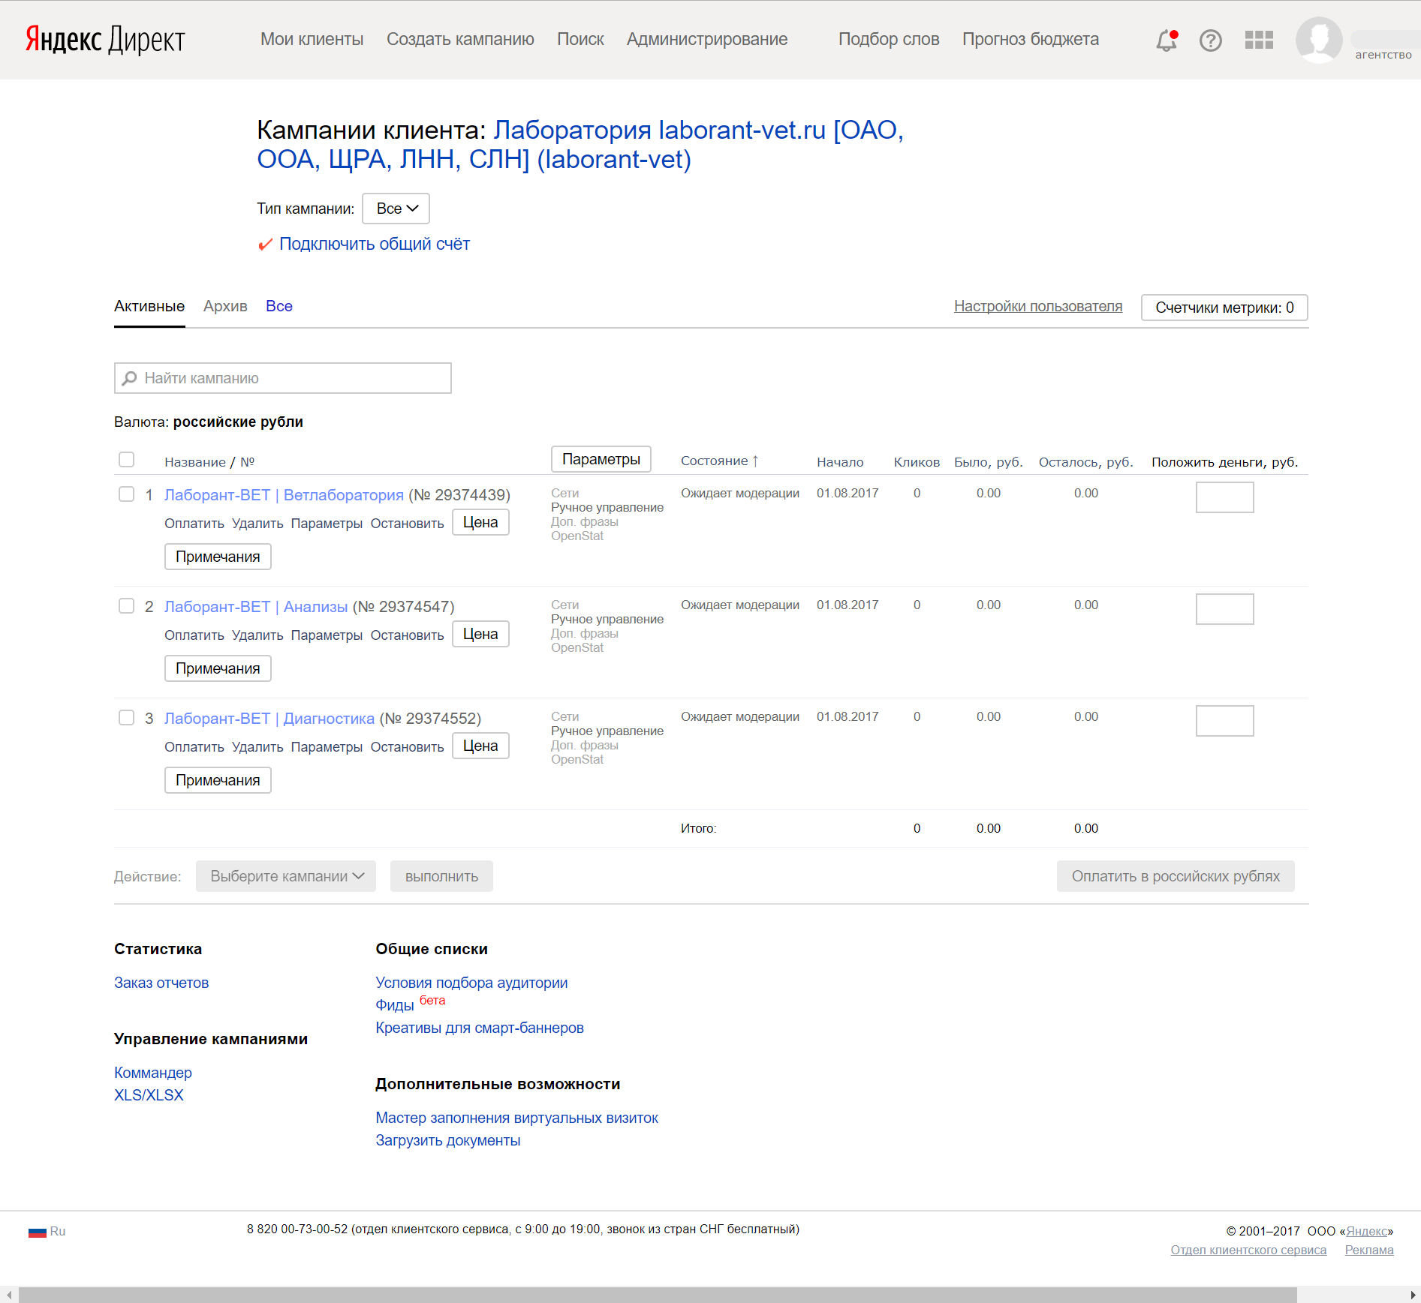1421x1303 pixels.
Task: Click the Счетчики метрики: 0 button
Action: tap(1224, 308)
